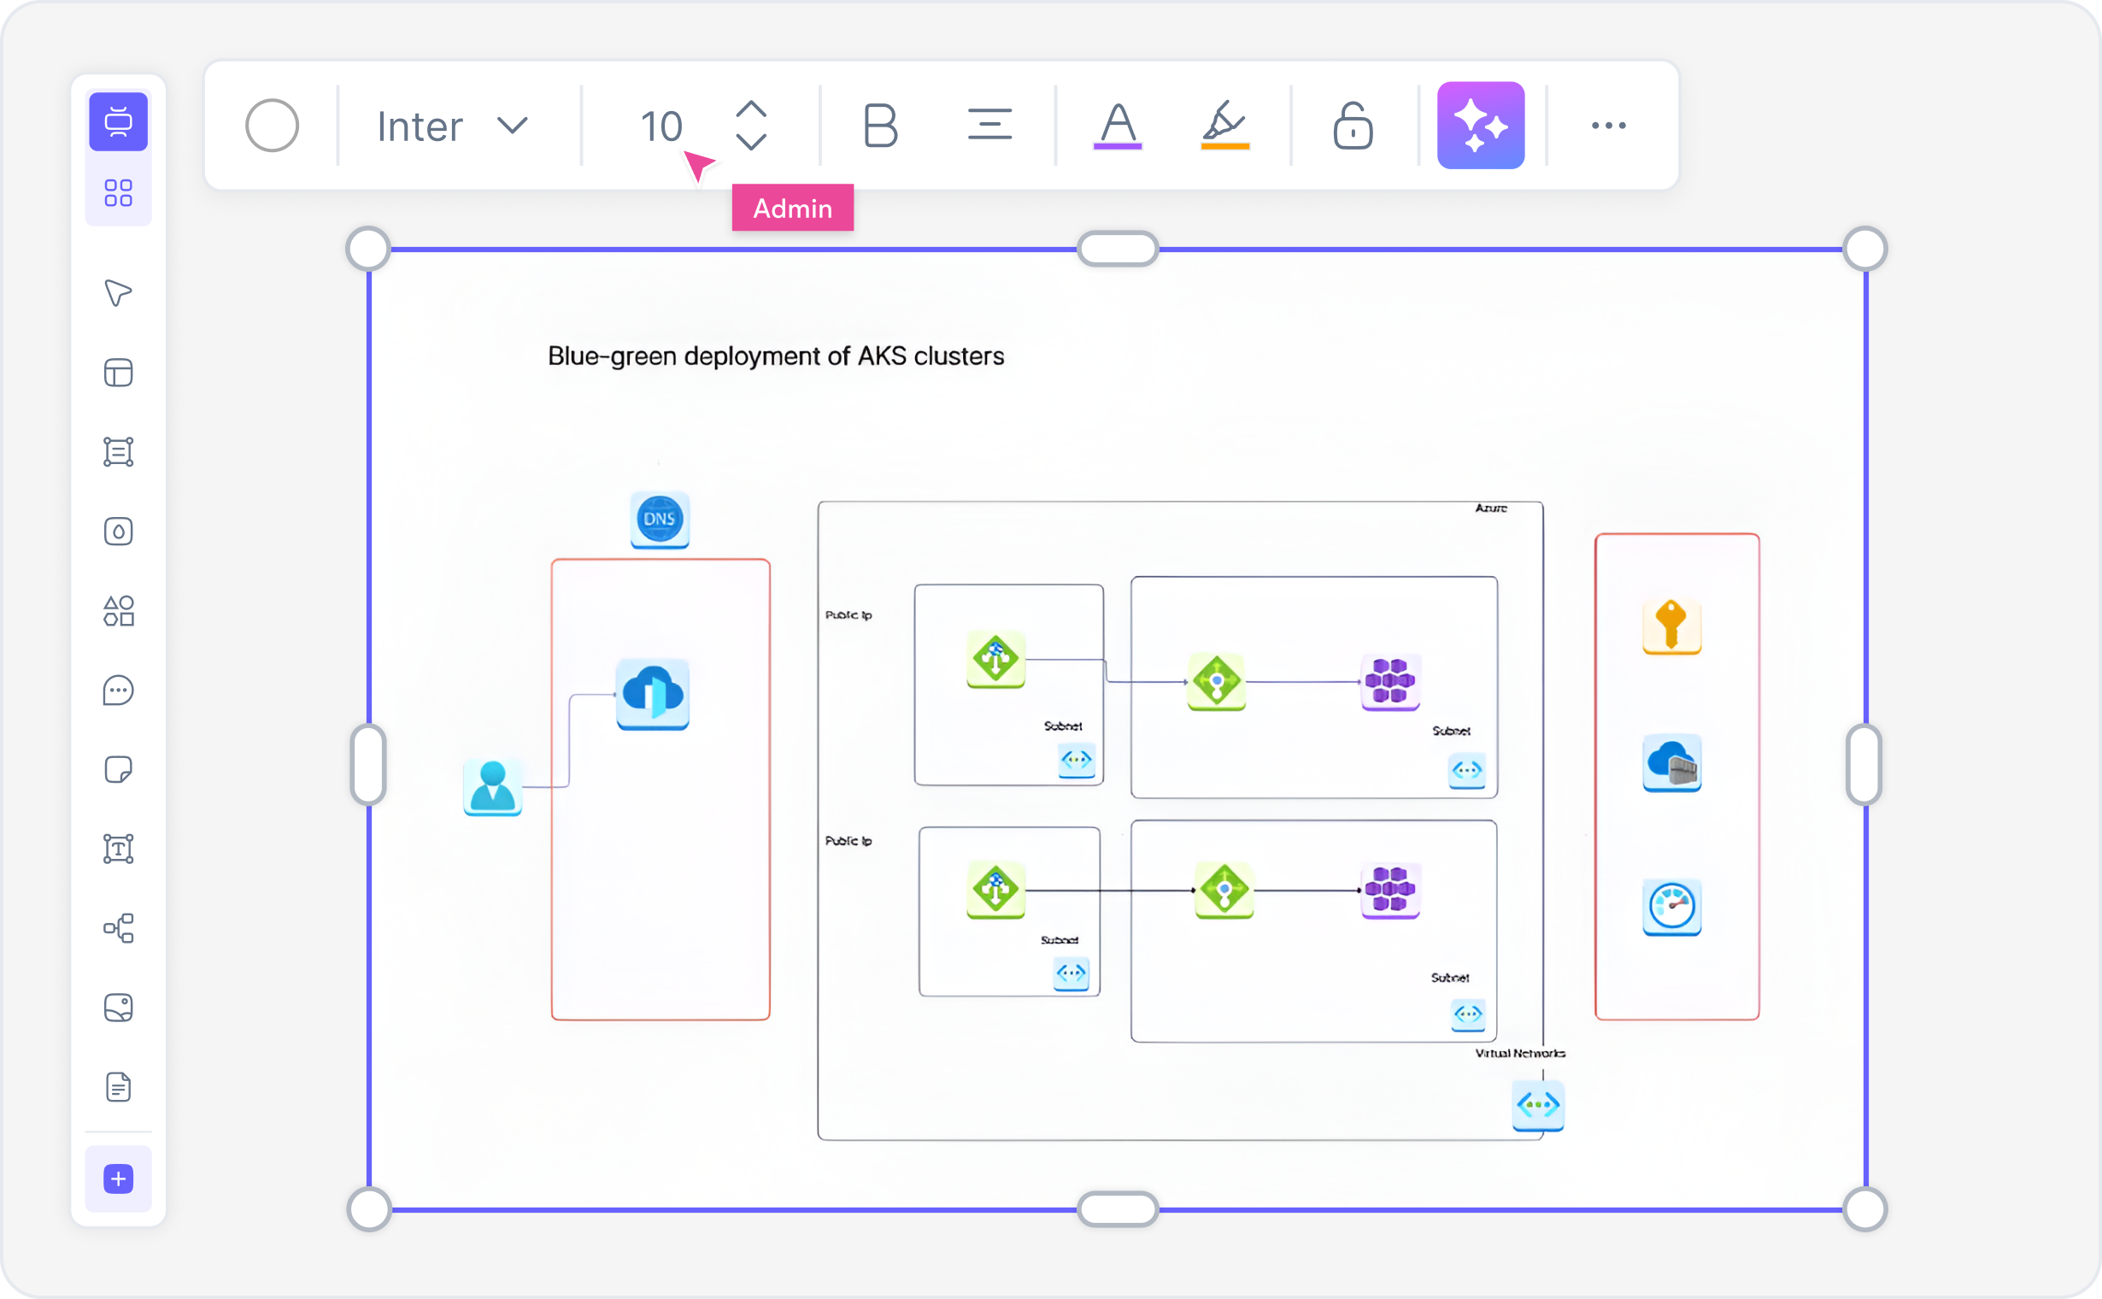Select the frame tool in the sidebar

click(x=119, y=452)
